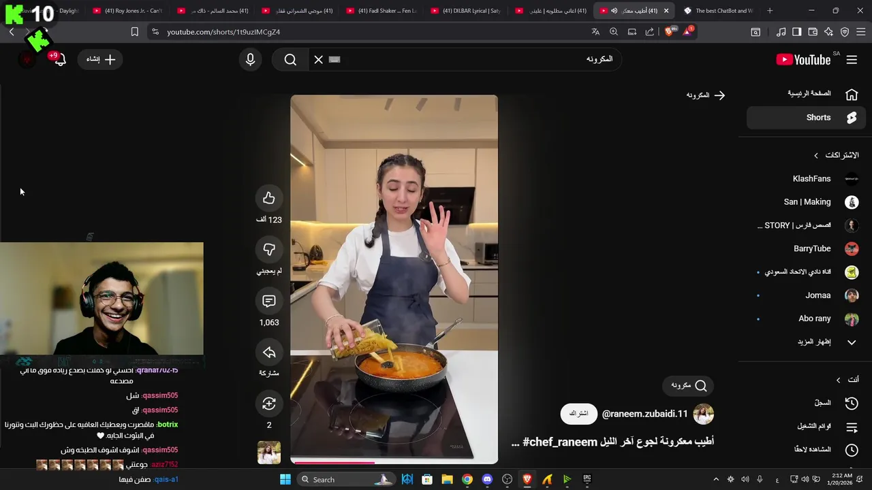
Task: Bookmark the page in address bar
Action: click(x=135, y=32)
